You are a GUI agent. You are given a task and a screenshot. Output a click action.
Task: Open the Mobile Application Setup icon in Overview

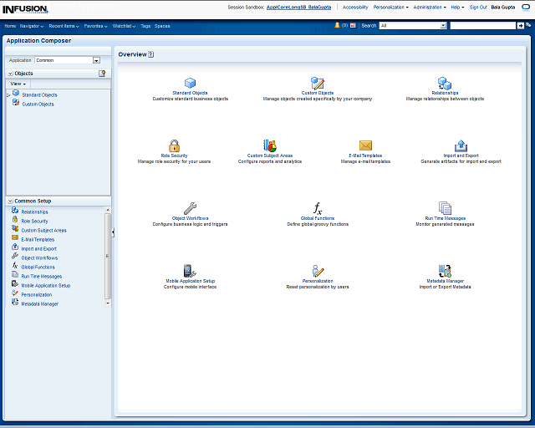[190, 271]
